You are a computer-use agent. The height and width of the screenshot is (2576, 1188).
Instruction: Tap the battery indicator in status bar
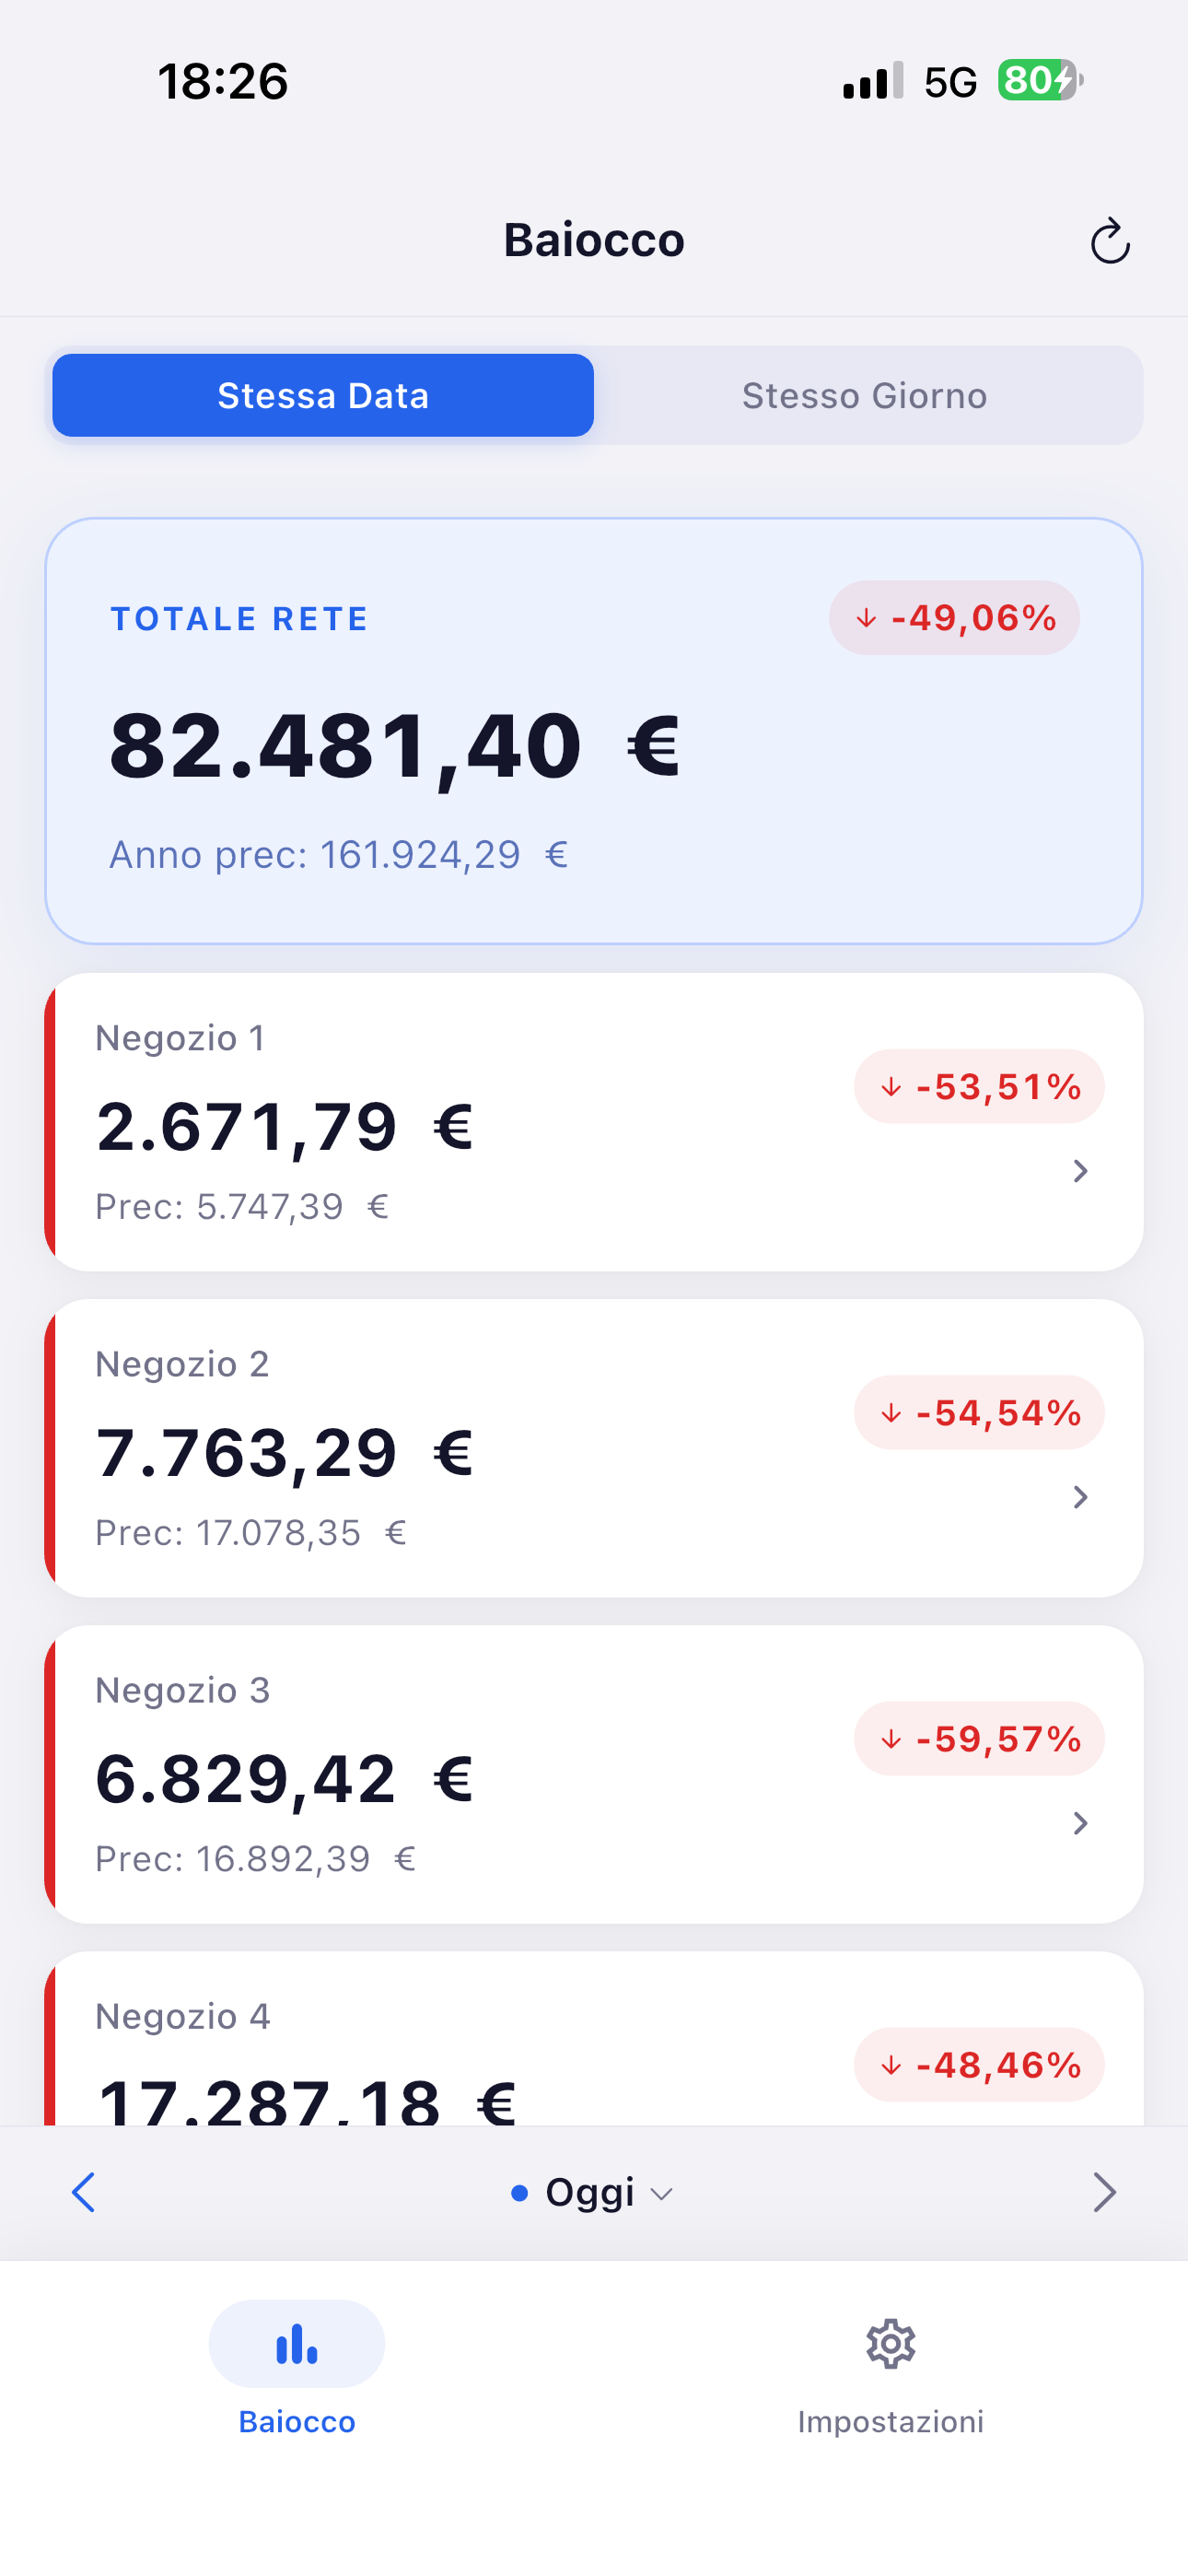(x=1040, y=80)
